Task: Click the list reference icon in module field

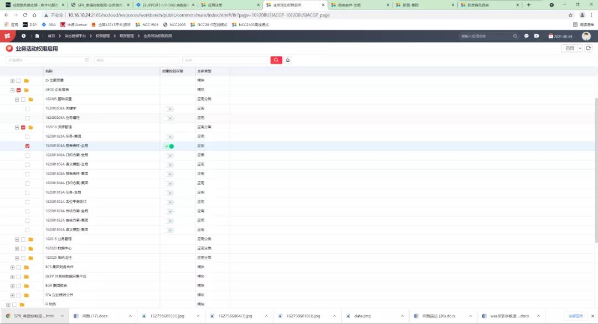Action: coord(87,60)
